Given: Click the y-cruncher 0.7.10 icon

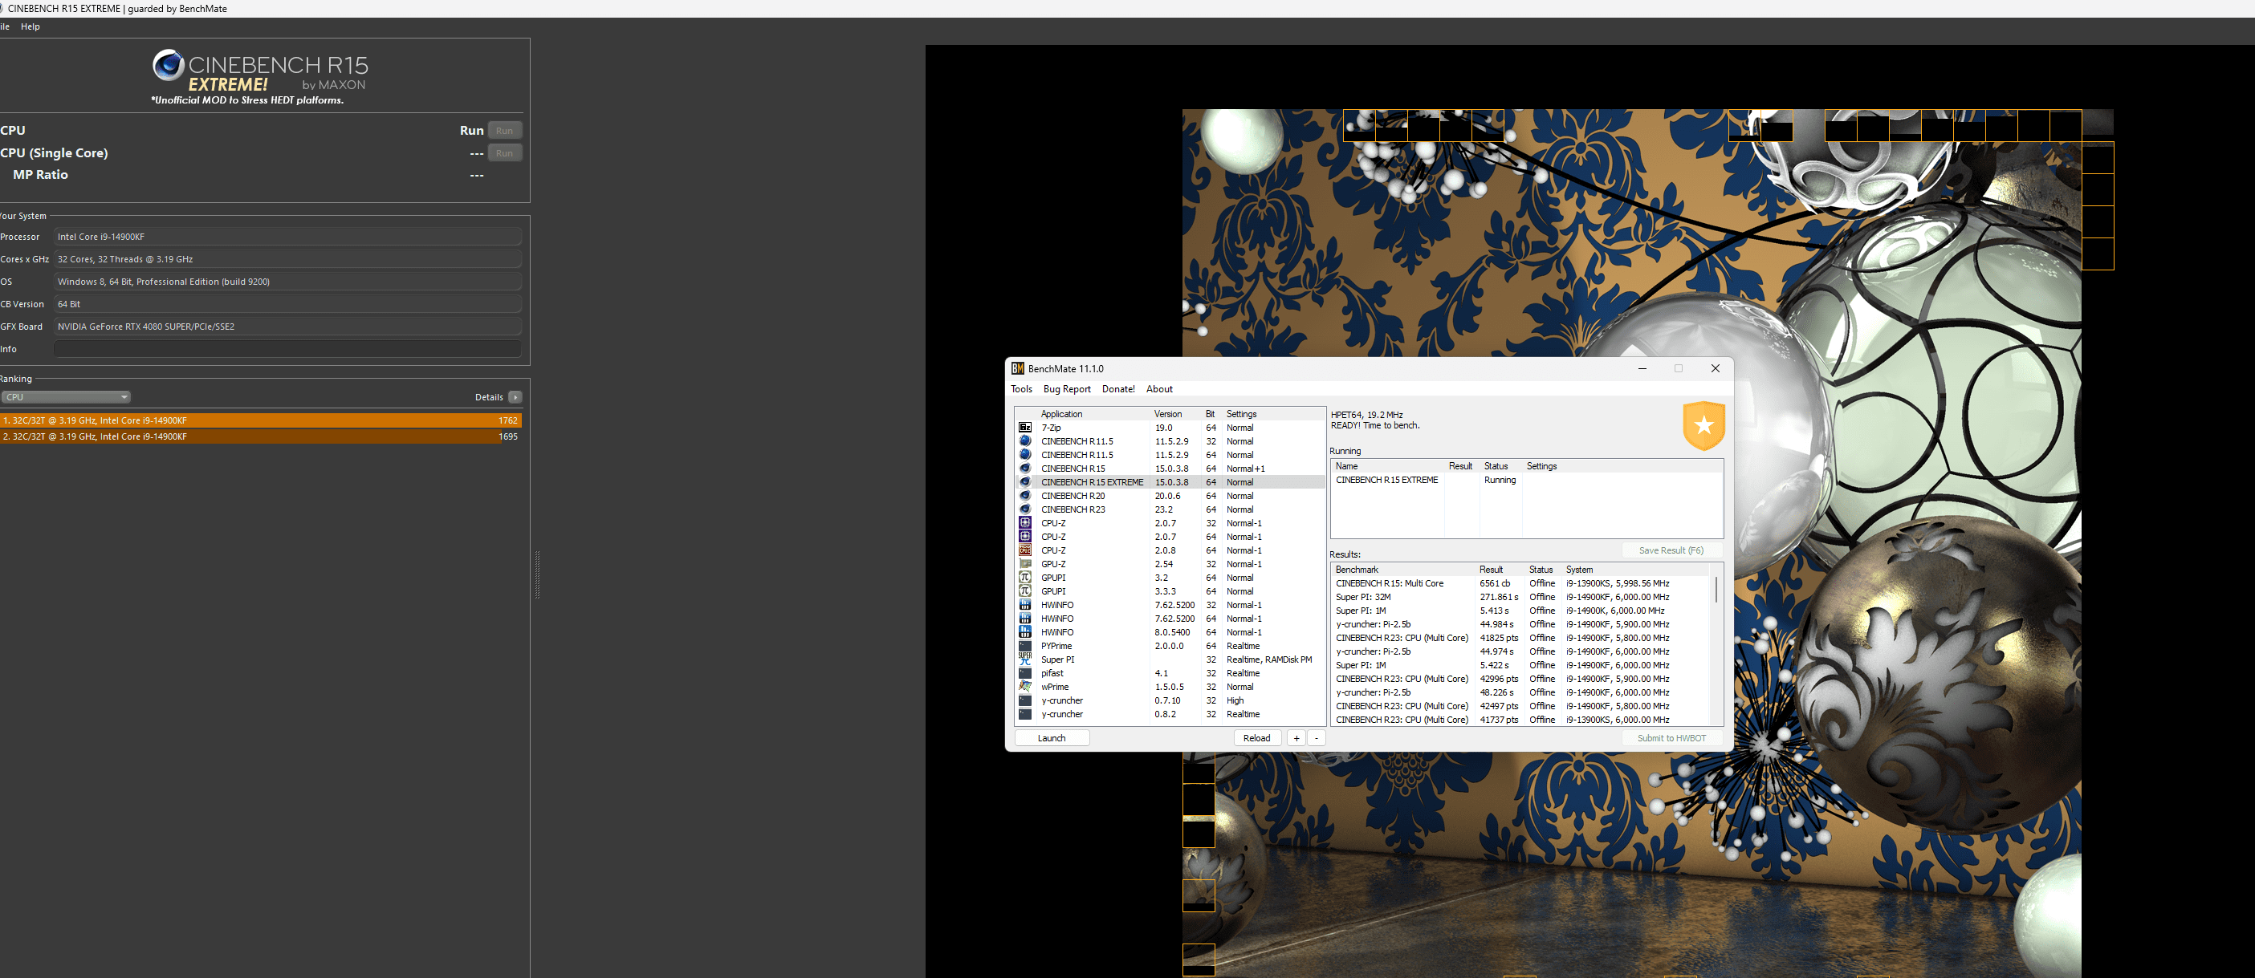Looking at the screenshot, I should point(1025,700).
